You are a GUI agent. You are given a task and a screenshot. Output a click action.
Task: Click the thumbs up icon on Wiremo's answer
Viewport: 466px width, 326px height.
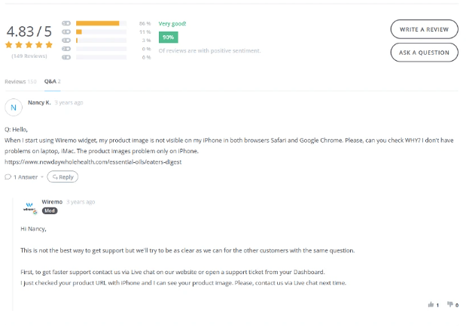pyautogui.click(x=431, y=304)
